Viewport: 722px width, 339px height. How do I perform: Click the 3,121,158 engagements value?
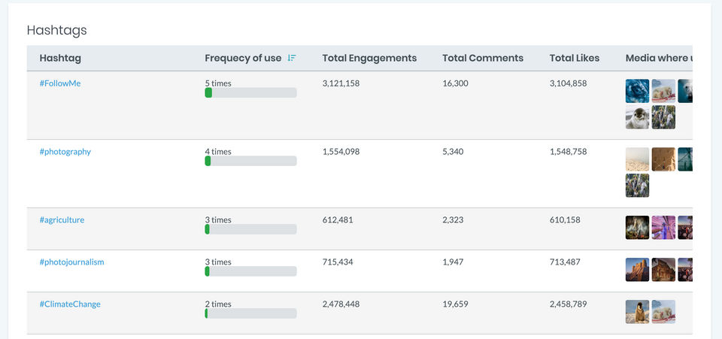[x=341, y=83]
